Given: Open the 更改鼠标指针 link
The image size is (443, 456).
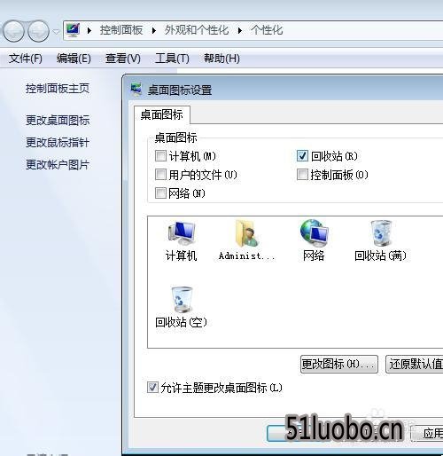Looking at the screenshot, I should (x=58, y=142).
